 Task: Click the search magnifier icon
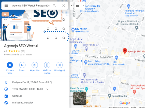tap(54, 6)
